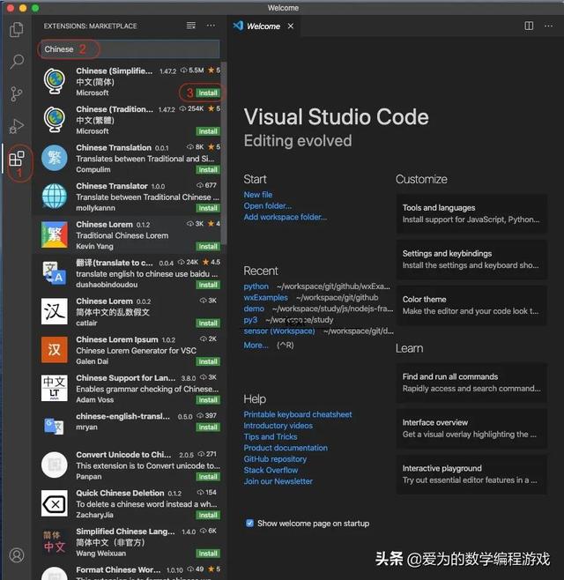Viewport: 564px width, 580px height.
Task: Install Chinese Lorem by catlair
Action: pos(207,323)
